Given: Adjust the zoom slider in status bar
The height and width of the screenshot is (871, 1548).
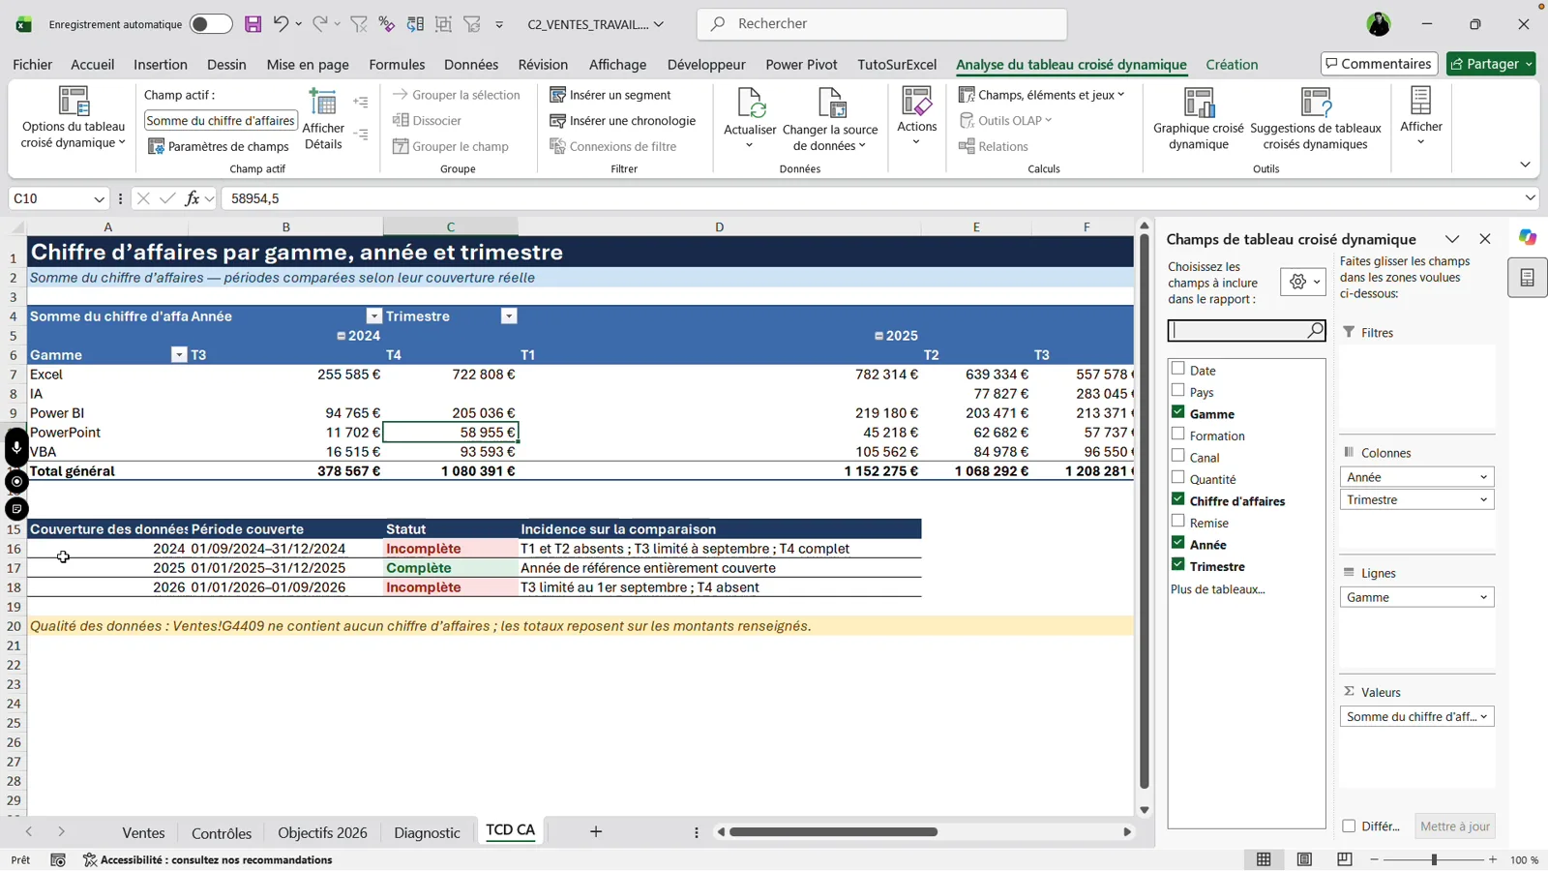Looking at the screenshot, I should (x=1434, y=859).
